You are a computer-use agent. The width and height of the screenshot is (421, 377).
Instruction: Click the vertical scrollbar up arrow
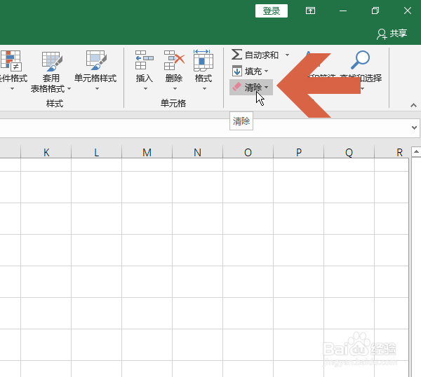click(416, 152)
